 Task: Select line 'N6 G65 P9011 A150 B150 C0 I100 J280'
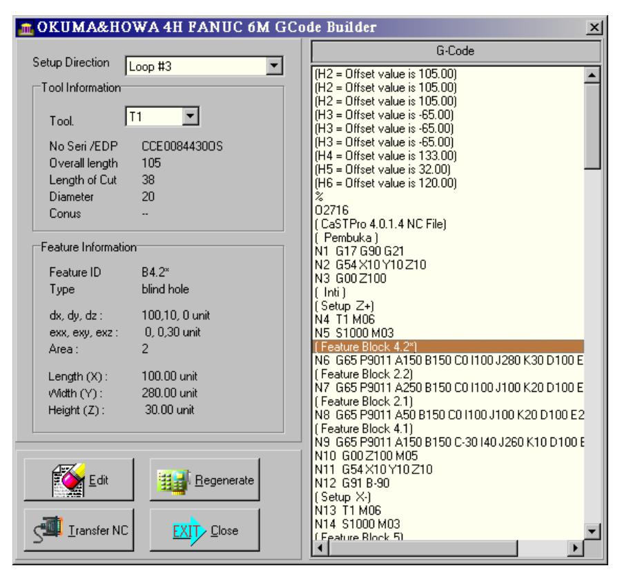448,360
